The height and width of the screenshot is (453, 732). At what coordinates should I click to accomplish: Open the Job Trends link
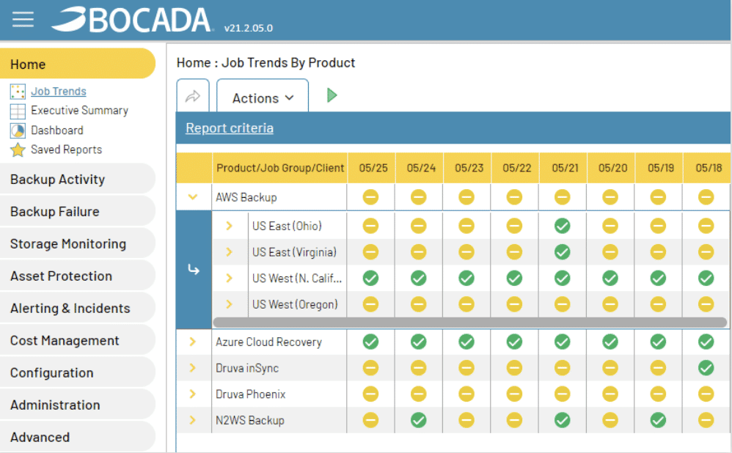point(59,92)
